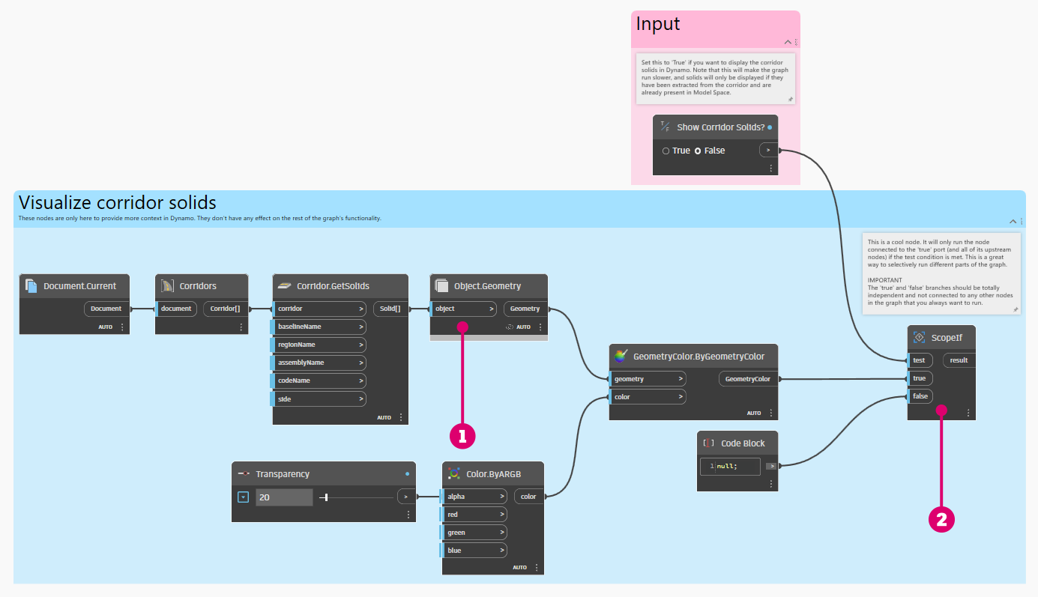Click the Corridor.GetSolids node icon
Viewport: 1038px width, 597px height.
284,285
